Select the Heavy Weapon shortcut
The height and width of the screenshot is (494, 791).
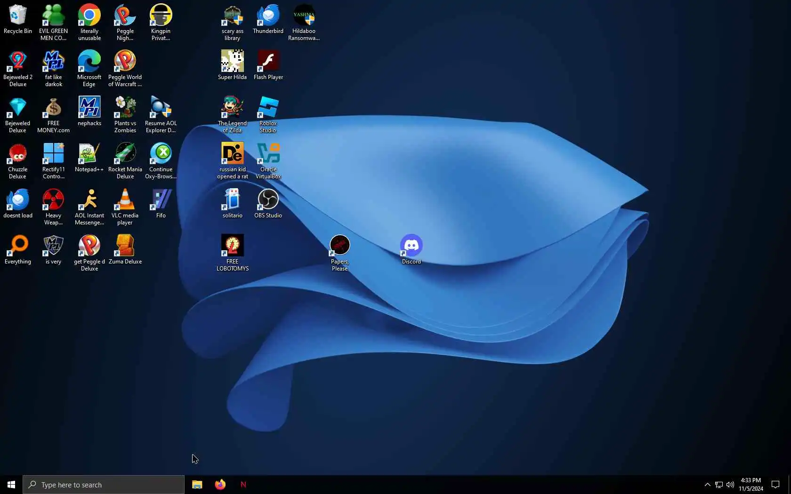(x=53, y=207)
